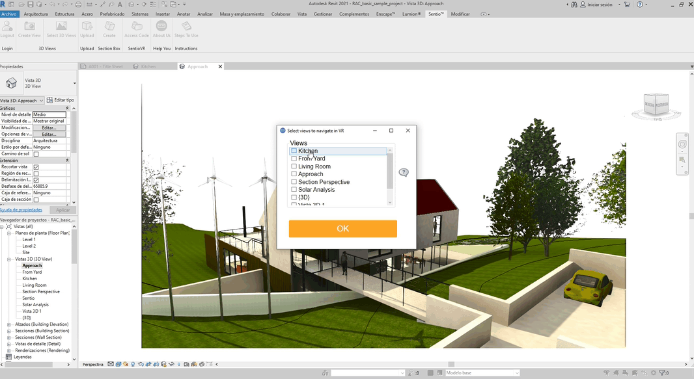Toggle the Caja de sección checkbox
Viewport: 694px width, 379px height.
(x=36, y=200)
